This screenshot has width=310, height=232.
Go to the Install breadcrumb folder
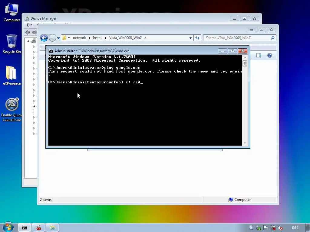97,38
